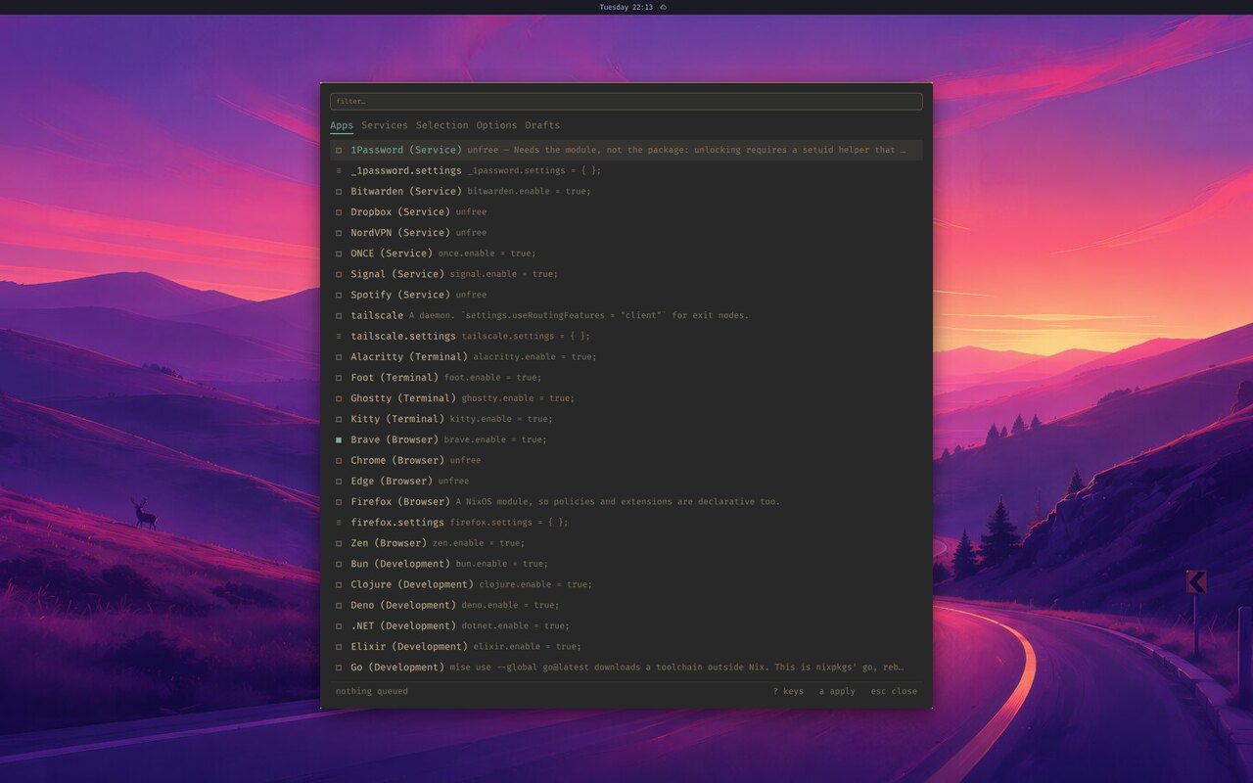
Task: Select the 'tailscale' daemon row text
Action: [377, 315]
